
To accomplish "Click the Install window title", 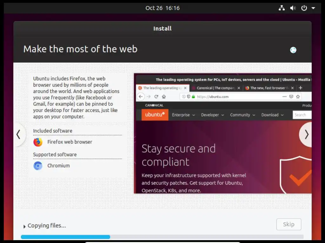I will [162, 28].
